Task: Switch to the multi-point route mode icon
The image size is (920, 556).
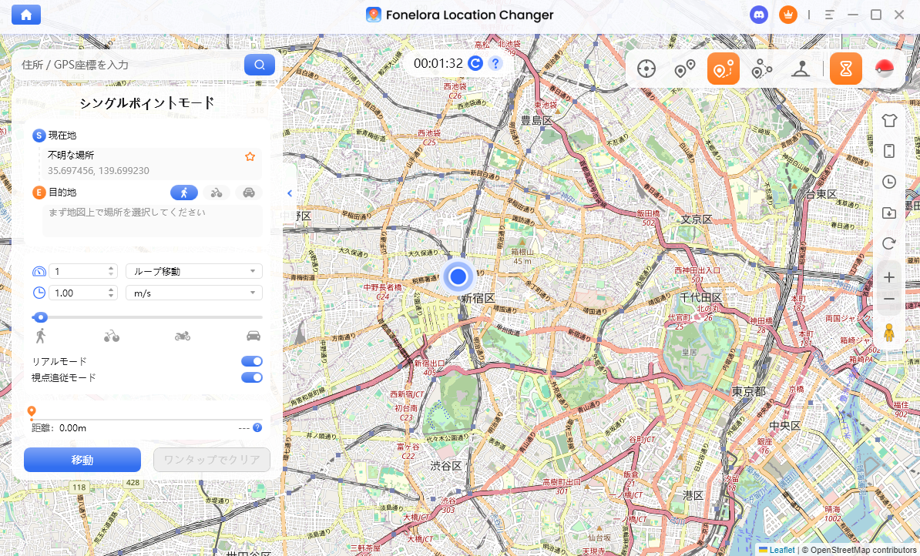Action: click(761, 69)
